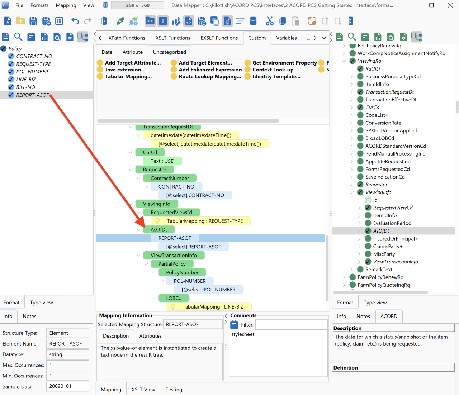Click the green gear-document icon in target panel

point(404,37)
